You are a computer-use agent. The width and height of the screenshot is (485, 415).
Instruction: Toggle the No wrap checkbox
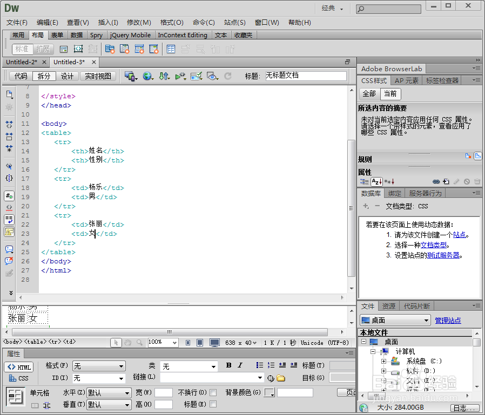coord(213,392)
